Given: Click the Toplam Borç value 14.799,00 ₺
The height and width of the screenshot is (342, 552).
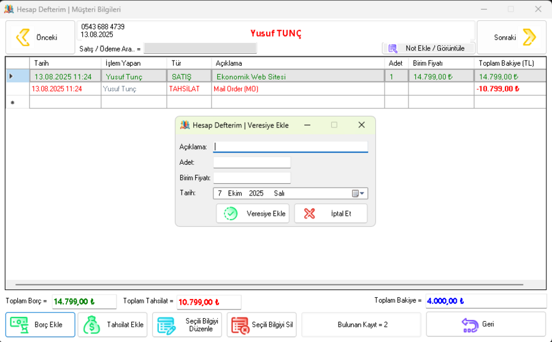Looking at the screenshot, I should [x=84, y=302].
